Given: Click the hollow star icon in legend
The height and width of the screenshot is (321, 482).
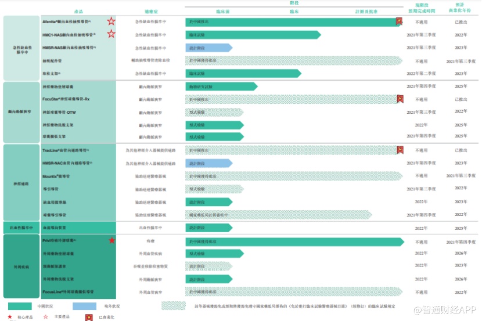Looking at the screenshot, I should click(x=45, y=316).
